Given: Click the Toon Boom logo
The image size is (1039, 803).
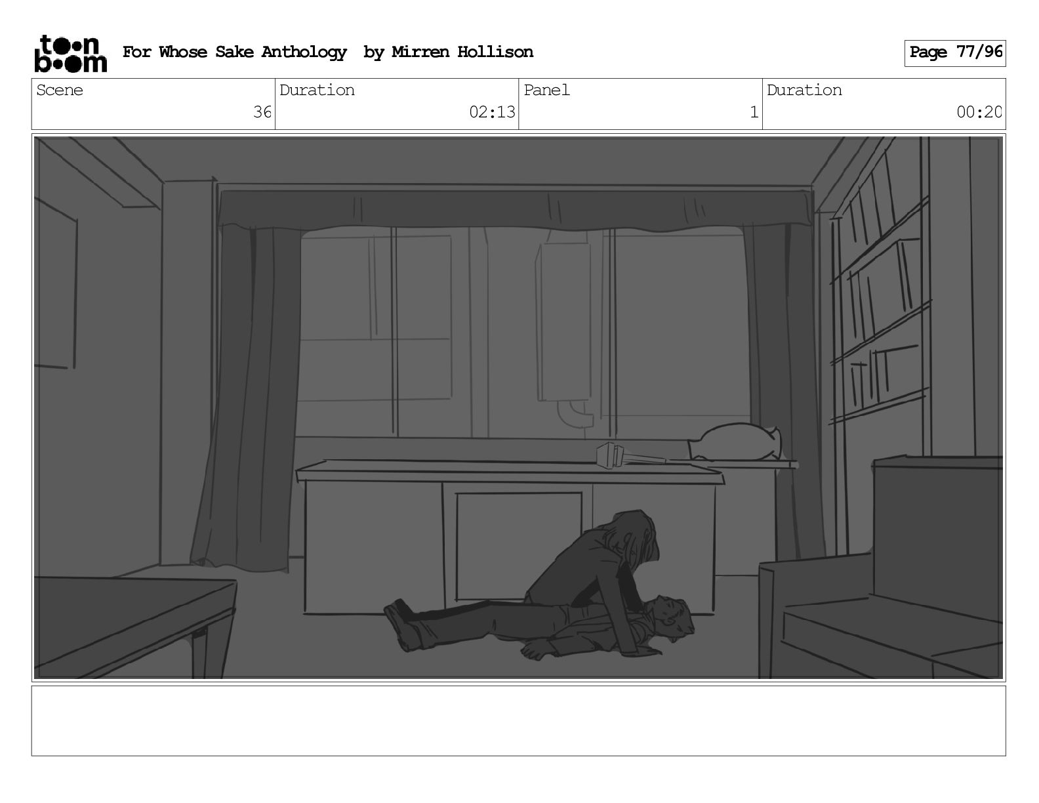Looking at the screenshot, I should click(x=70, y=53).
